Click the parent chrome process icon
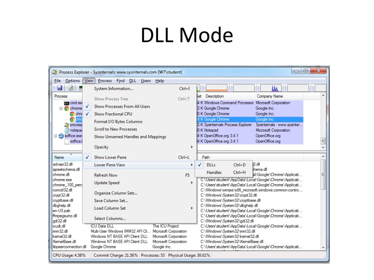This screenshot has width=374, height=280. pos(66,108)
